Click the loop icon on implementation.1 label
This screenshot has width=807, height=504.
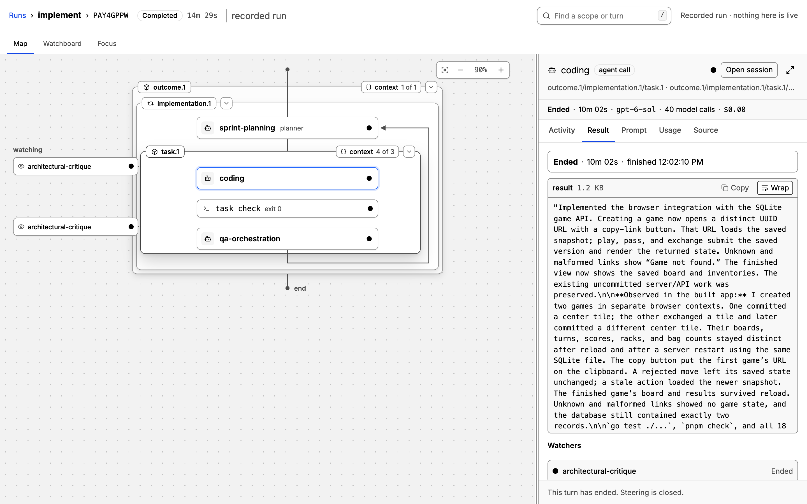coord(151,103)
